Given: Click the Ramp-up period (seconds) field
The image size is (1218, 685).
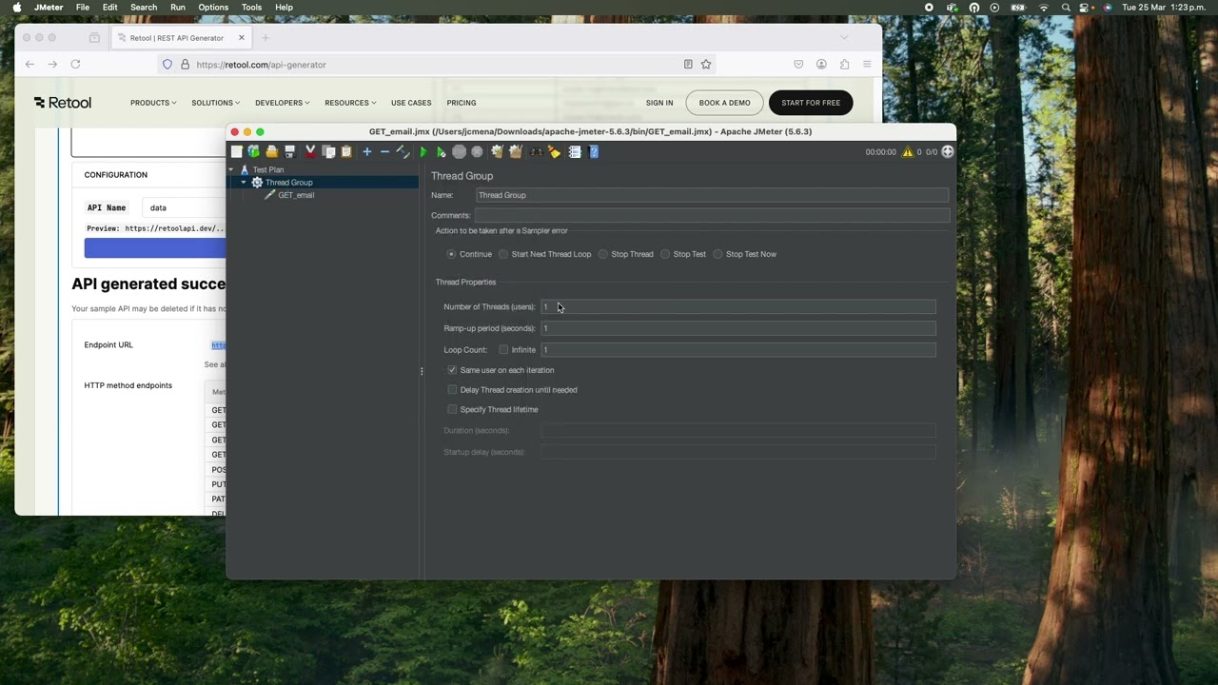Looking at the screenshot, I should click(x=738, y=328).
